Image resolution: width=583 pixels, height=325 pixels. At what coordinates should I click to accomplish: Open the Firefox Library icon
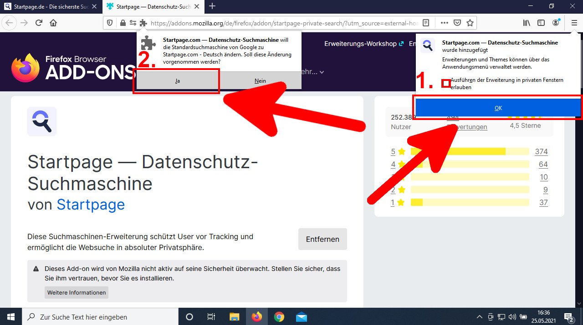(527, 23)
